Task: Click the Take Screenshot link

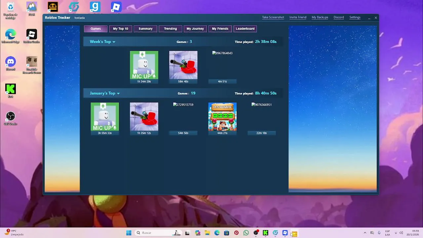Action: pyautogui.click(x=273, y=18)
